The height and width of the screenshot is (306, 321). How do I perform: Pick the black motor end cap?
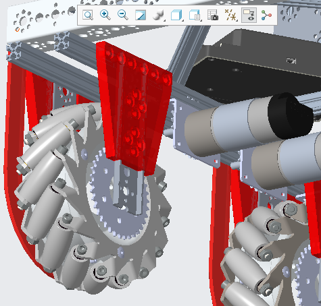pyautogui.click(x=290, y=116)
